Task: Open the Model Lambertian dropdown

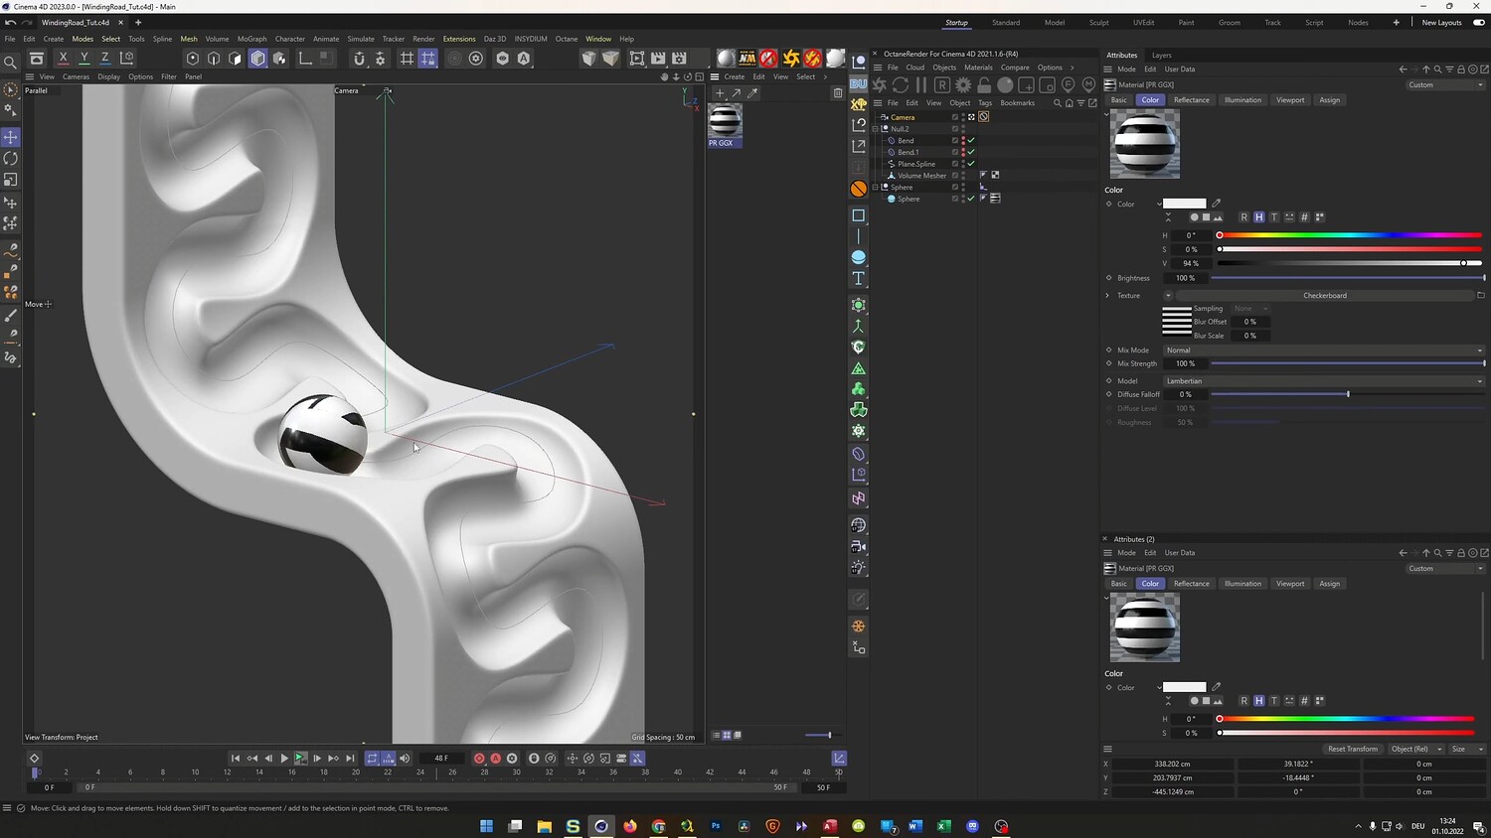Action: 1324,381
